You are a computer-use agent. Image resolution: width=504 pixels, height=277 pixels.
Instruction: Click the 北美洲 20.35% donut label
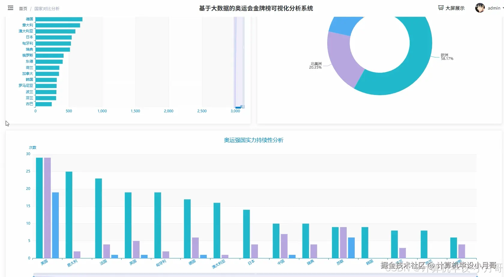click(x=315, y=66)
